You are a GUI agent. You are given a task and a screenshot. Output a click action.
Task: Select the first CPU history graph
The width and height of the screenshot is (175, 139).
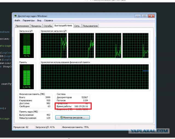54,45
